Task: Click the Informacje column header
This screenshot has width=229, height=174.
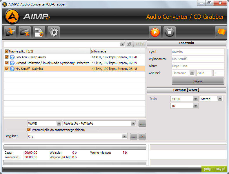Action: [115, 51]
